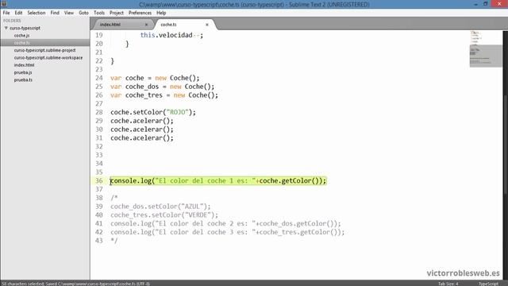Click commented coche_dos.setColor("AZUL") line
The image size is (508, 286).
(160, 207)
